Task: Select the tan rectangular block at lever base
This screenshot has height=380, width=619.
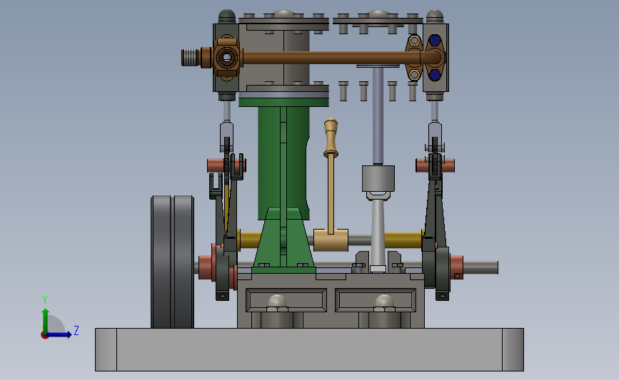Action: [x=331, y=240]
